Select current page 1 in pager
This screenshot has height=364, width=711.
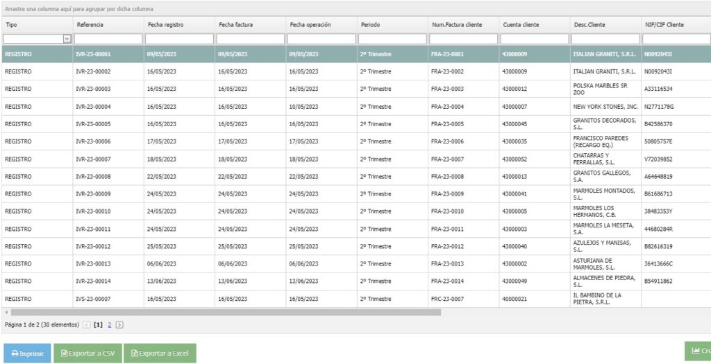(x=99, y=324)
